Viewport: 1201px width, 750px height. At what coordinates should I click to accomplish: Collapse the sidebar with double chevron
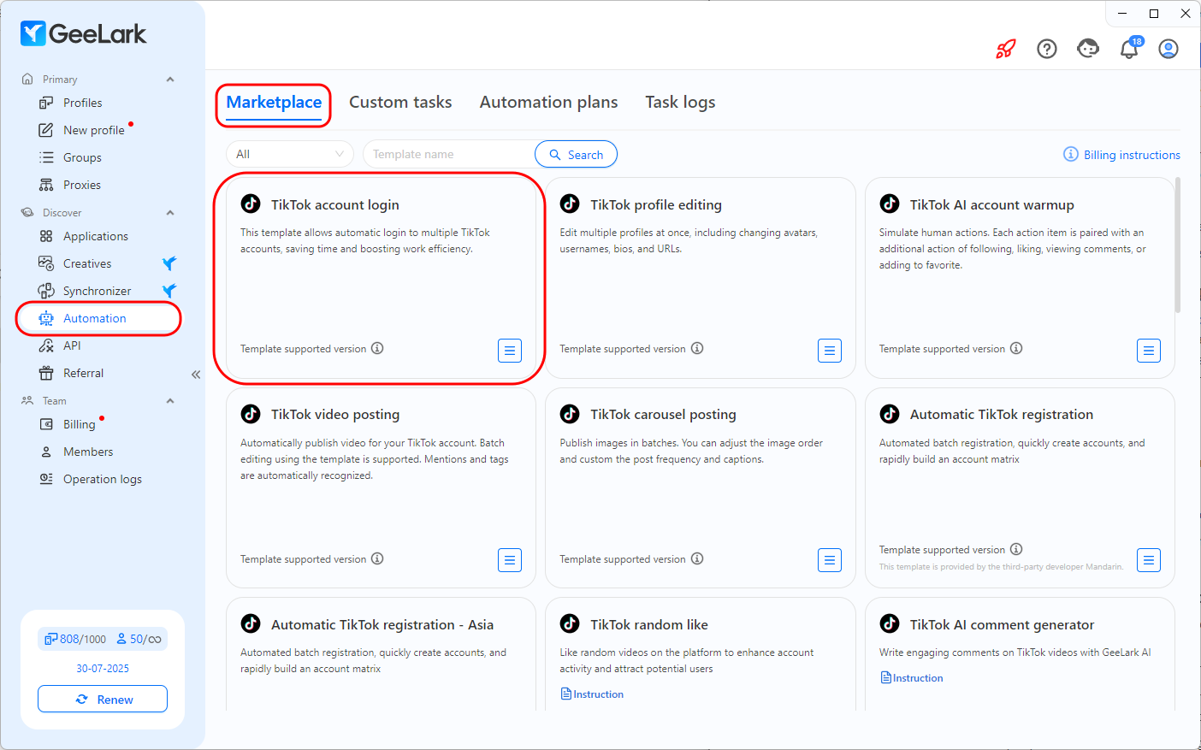196,375
